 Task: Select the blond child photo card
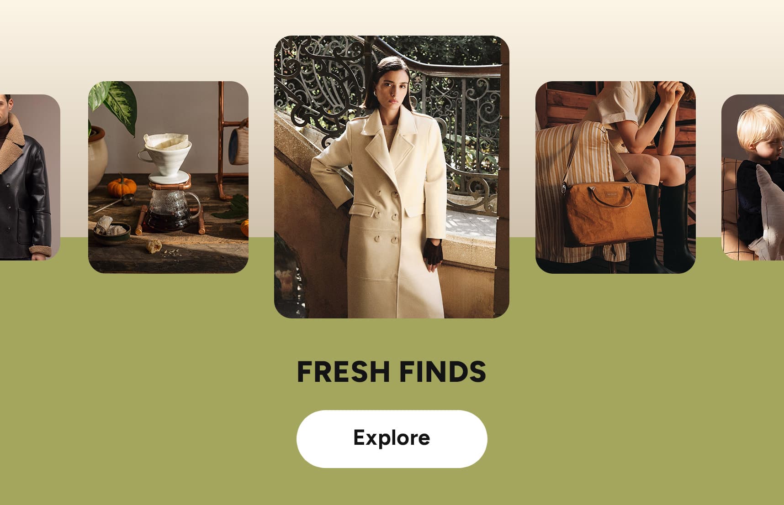tap(752, 177)
